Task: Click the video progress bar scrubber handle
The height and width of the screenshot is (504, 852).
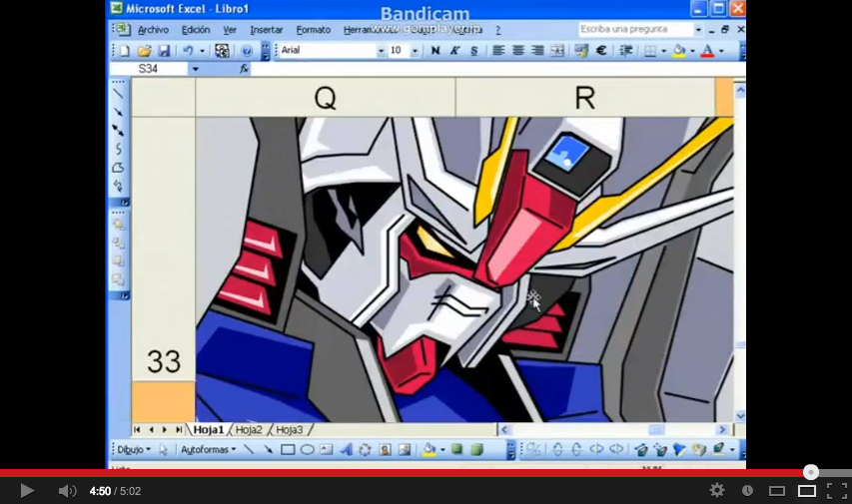Action: click(811, 472)
